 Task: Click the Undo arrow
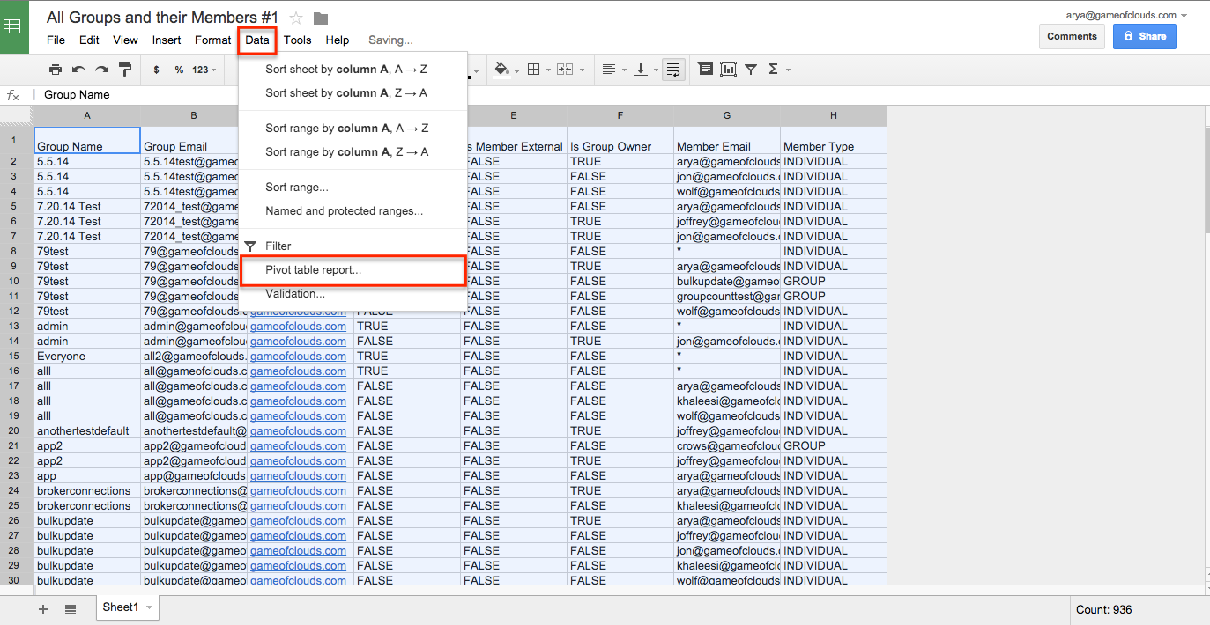(78, 70)
